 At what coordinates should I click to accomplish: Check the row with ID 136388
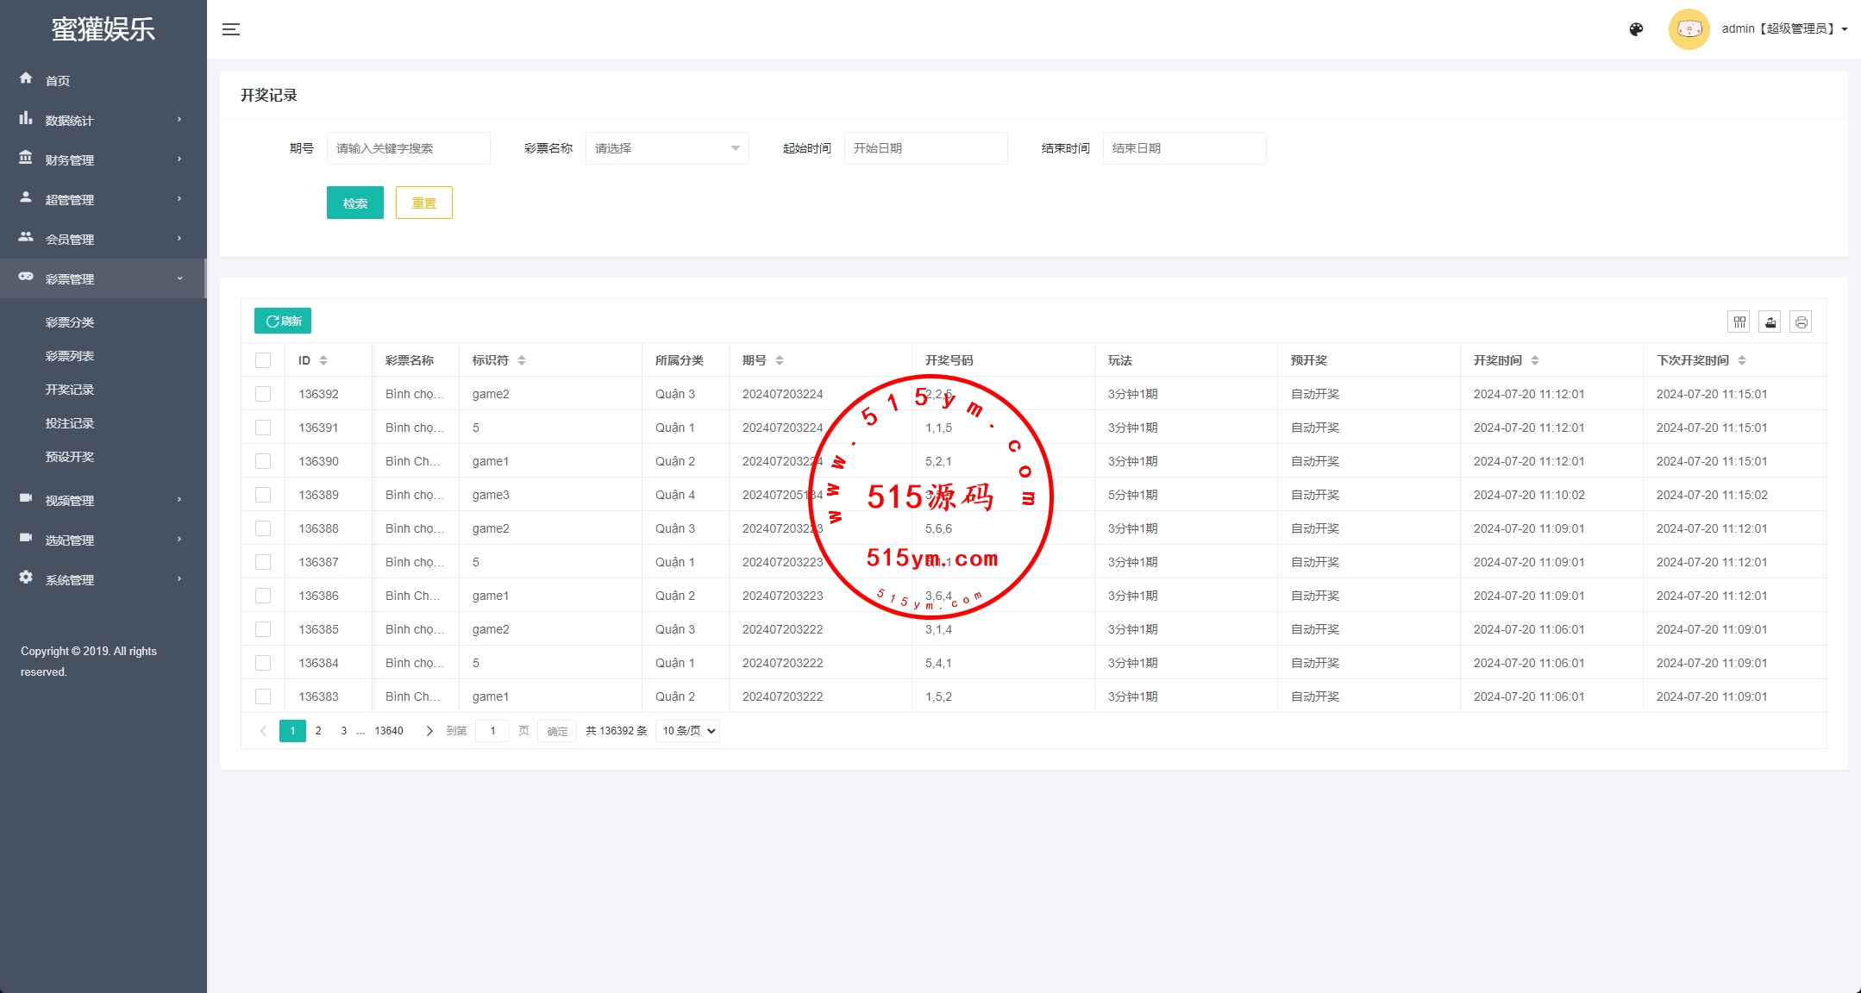click(x=263, y=528)
